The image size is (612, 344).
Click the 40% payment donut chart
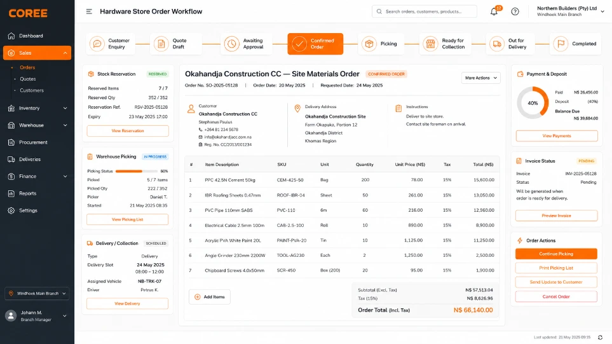pos(533,103)
